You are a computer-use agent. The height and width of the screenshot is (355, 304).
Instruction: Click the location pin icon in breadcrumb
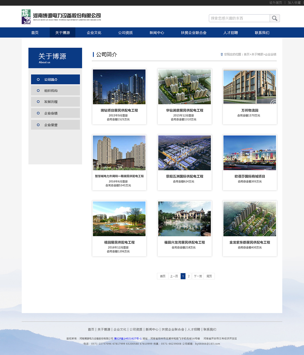(222, 54)
